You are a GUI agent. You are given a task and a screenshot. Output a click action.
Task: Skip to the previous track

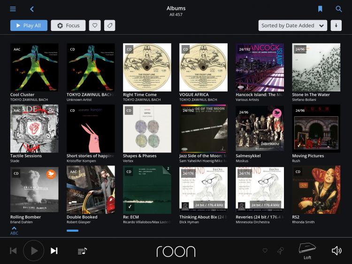(x=13, y=251)
